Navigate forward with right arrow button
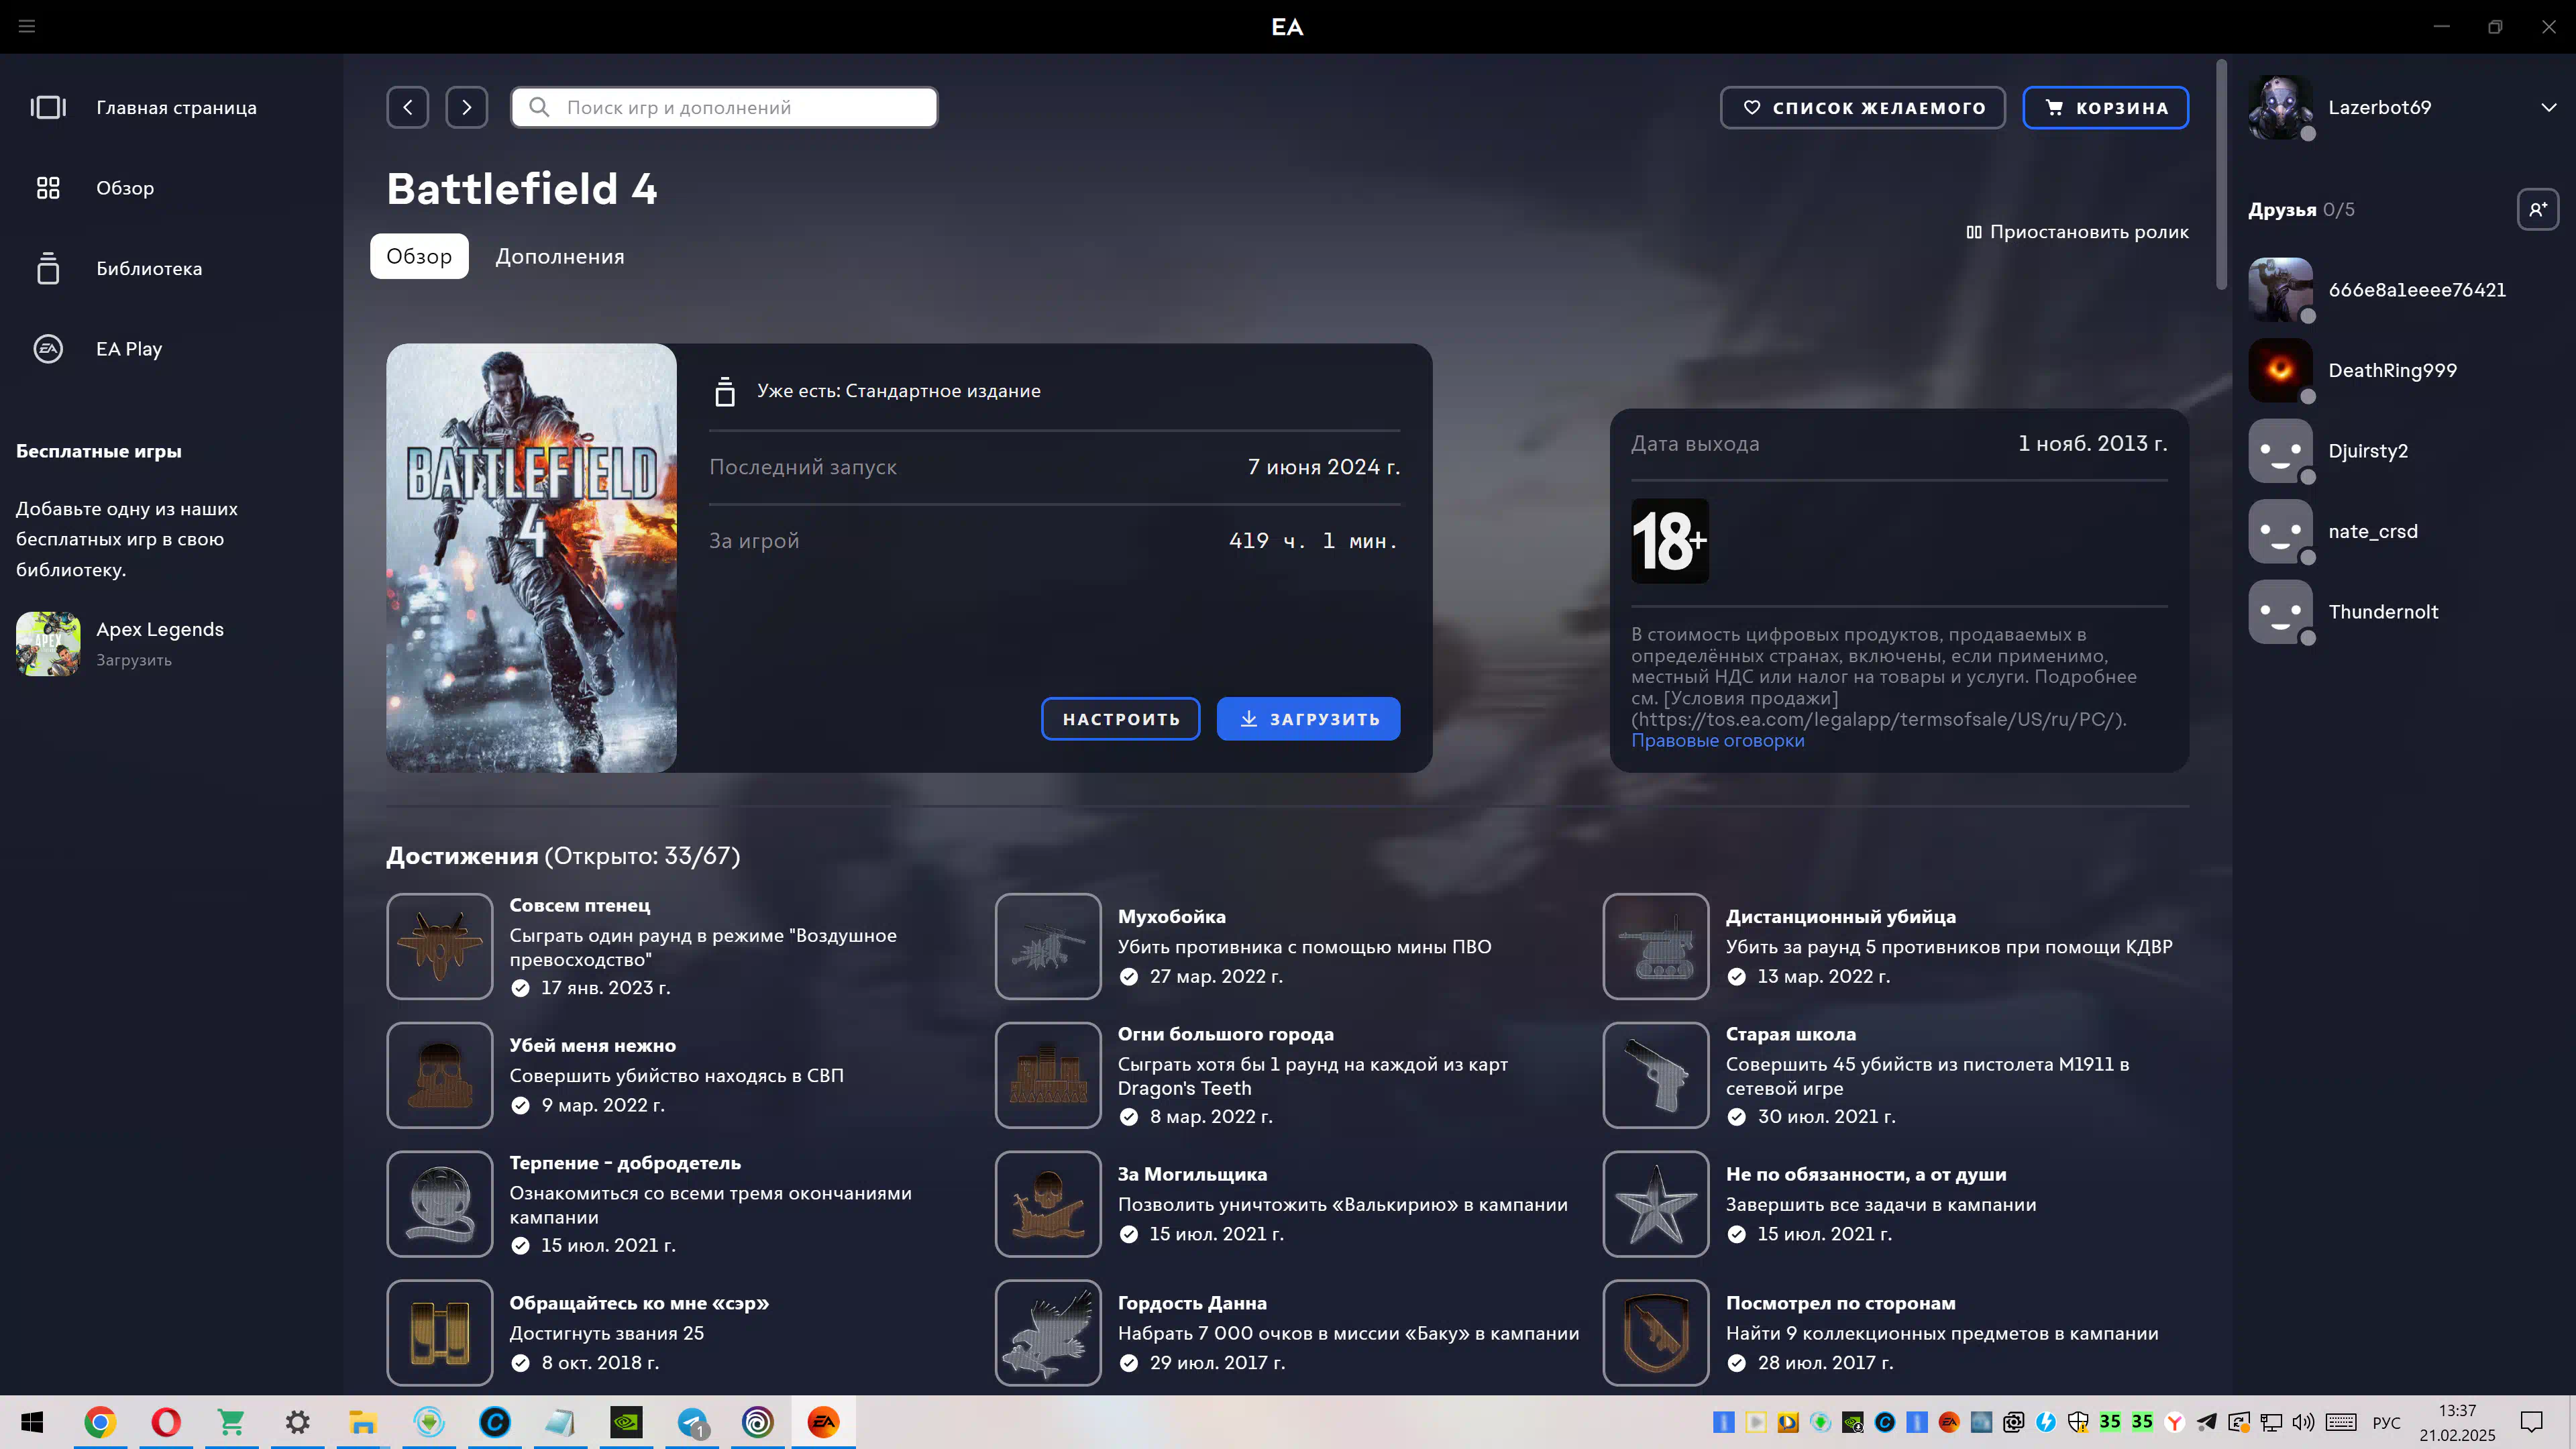 pyautogui.click(x=467, y=107)
